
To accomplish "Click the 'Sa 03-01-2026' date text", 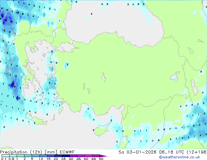I will tap(137, 152).
